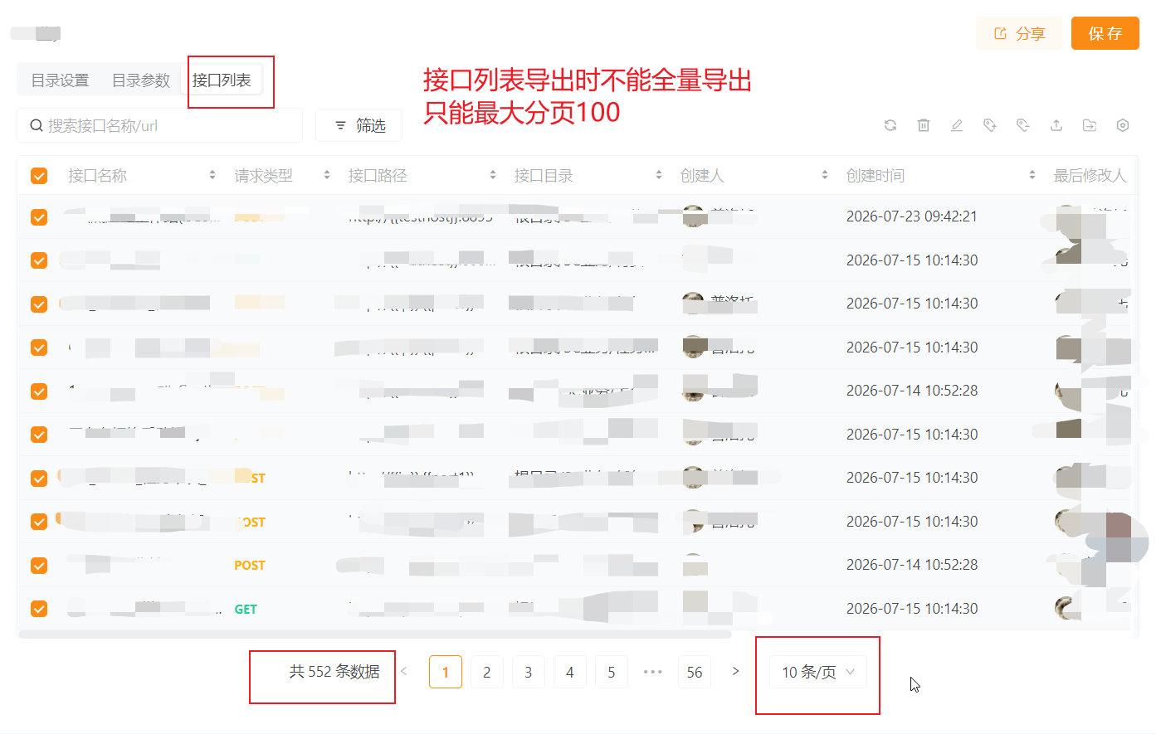Open the 筛选 filter button
Viewport: 1156px width, 734px height.
(x=359, y=125)
